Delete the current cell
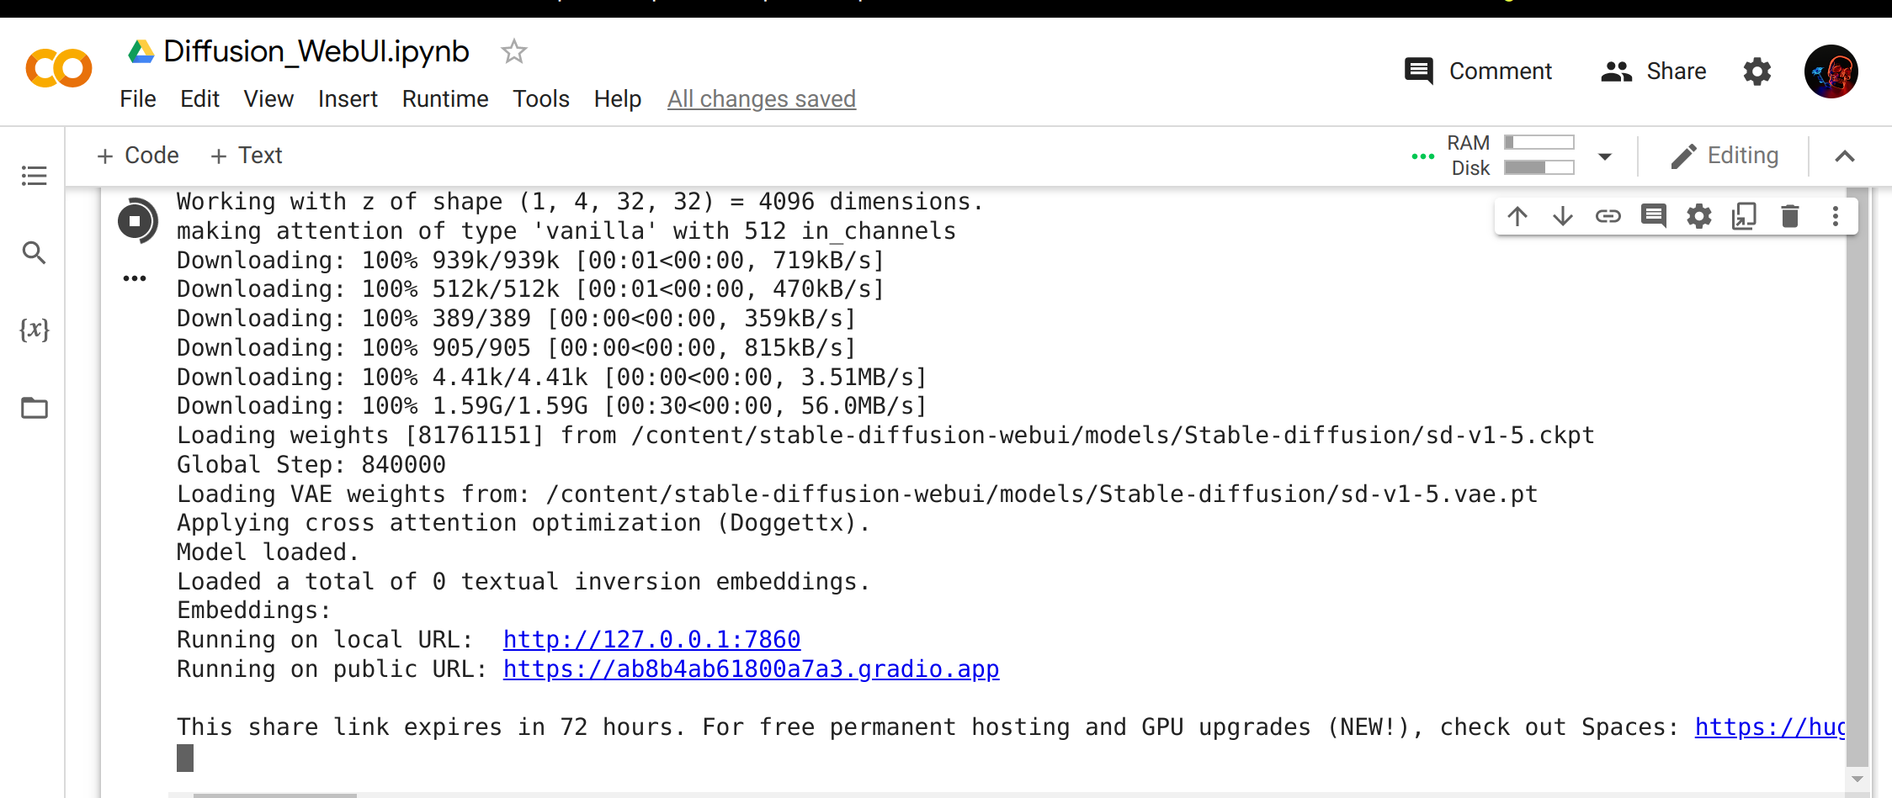 click(x=1789, y=216)
